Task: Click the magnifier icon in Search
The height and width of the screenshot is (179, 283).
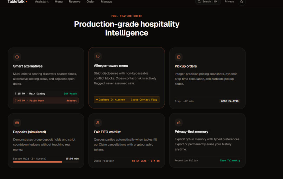Action: tap(199, 2)
